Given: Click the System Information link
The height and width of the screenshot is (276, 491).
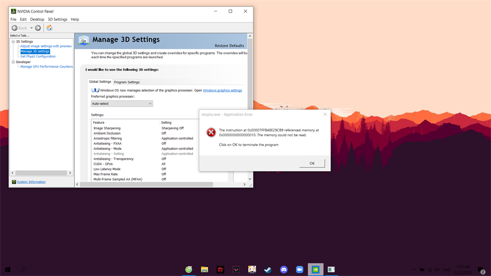Looking at the screenshot, I should pos(31,182).
